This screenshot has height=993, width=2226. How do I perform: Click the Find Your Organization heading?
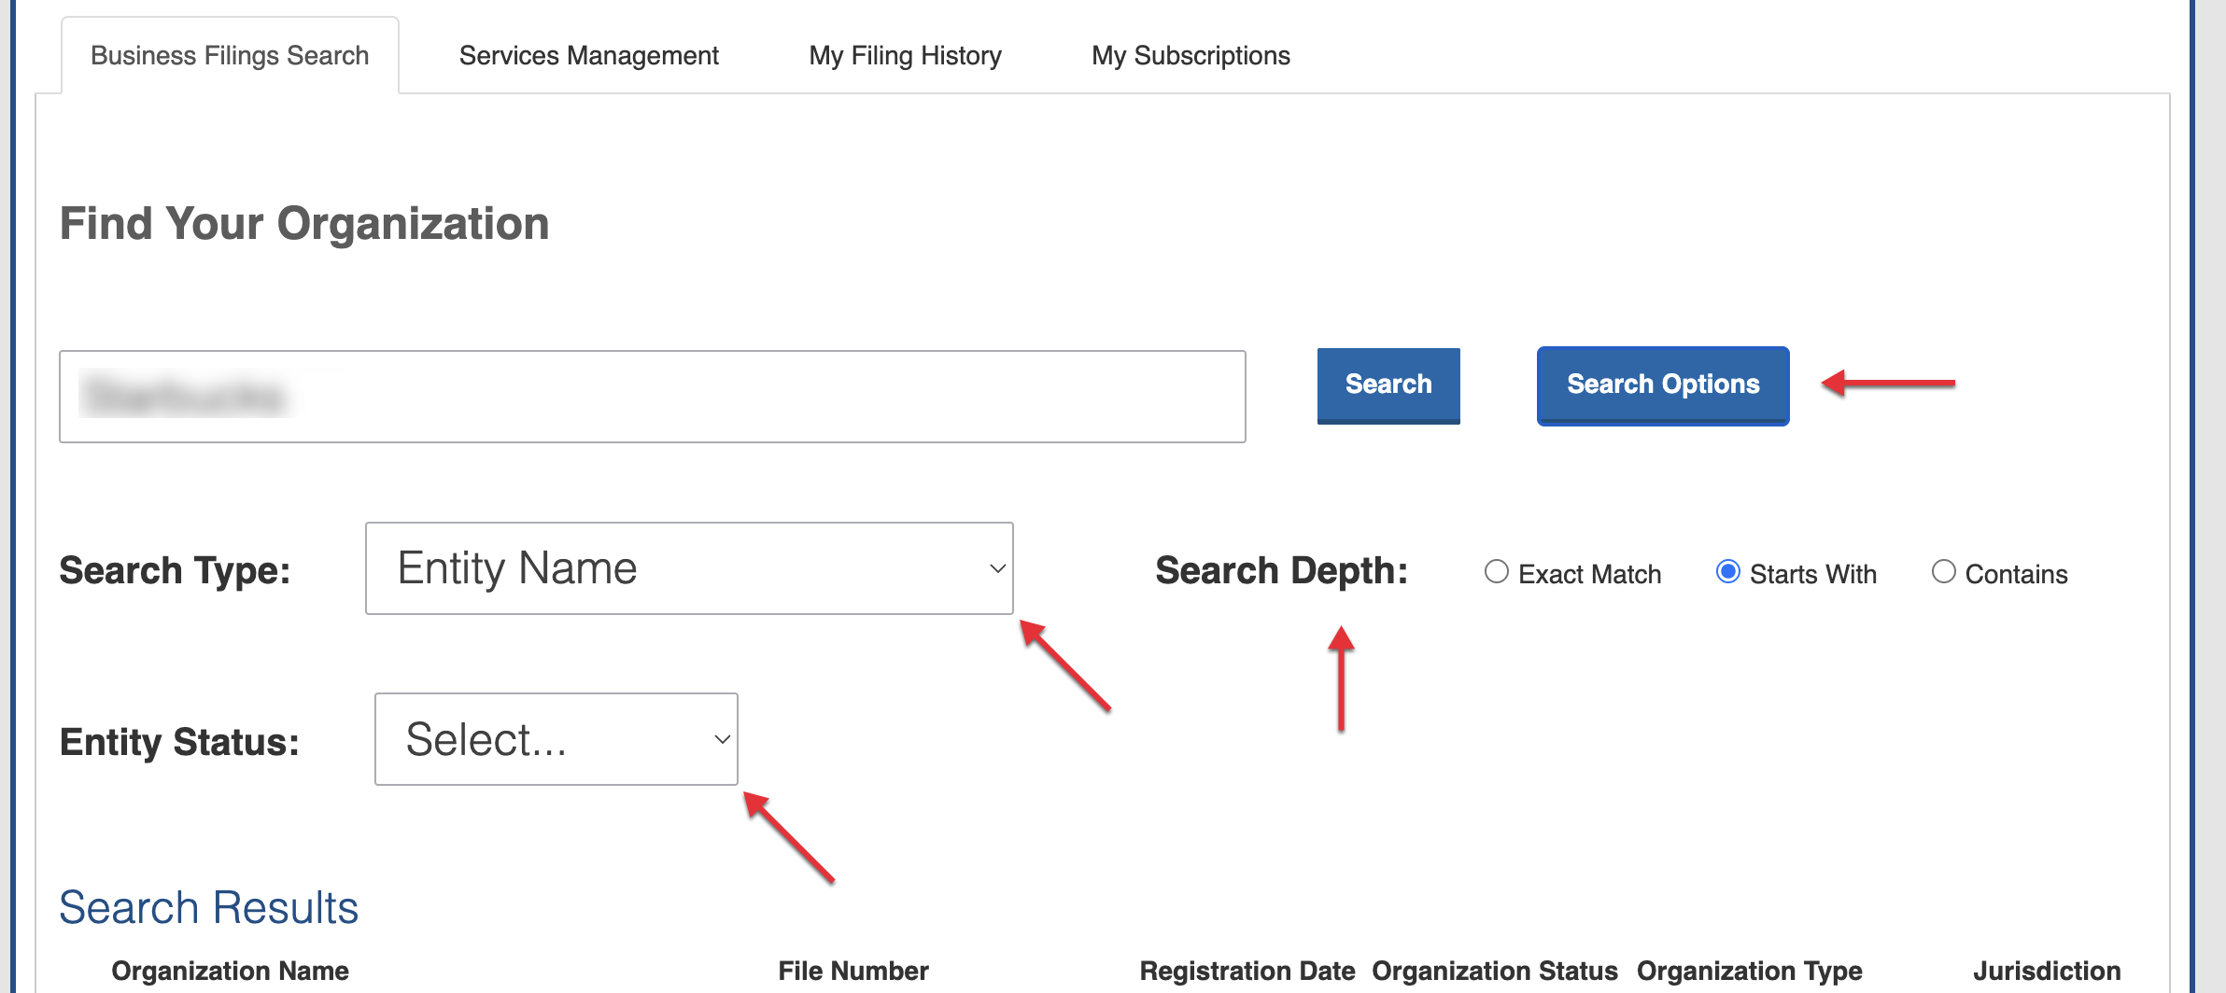[304, 224]
